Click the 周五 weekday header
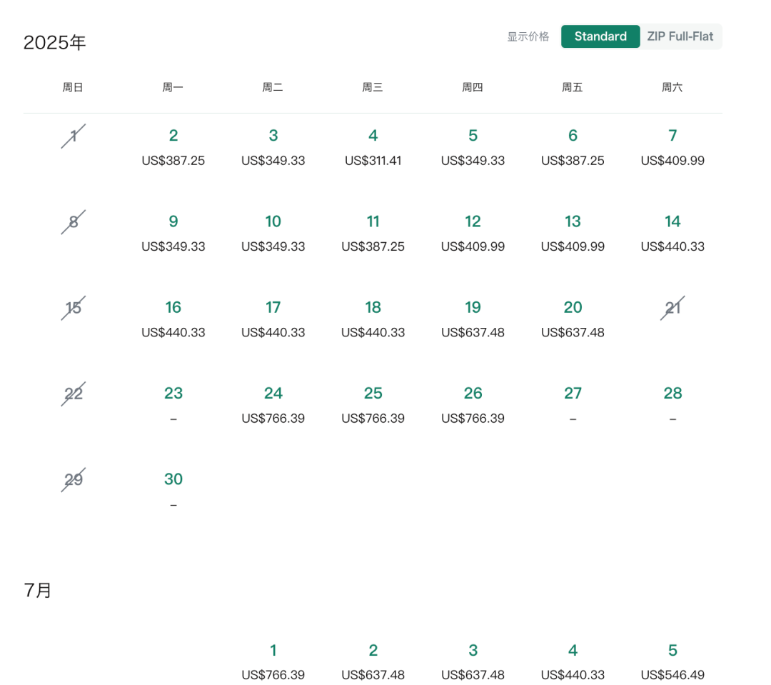The image size is (771, 685). tap(572, 88)
